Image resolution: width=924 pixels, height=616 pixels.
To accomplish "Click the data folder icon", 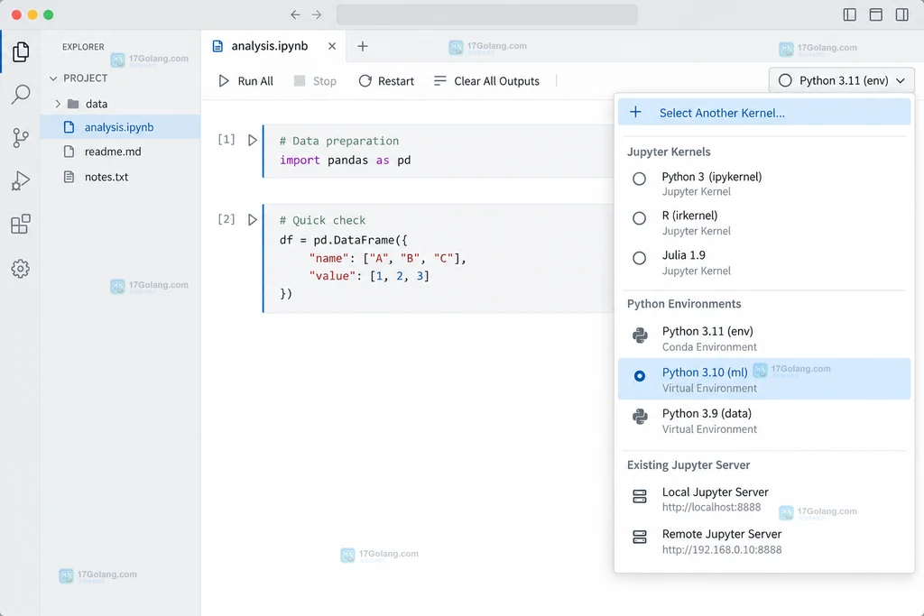I will pos(73,105).
